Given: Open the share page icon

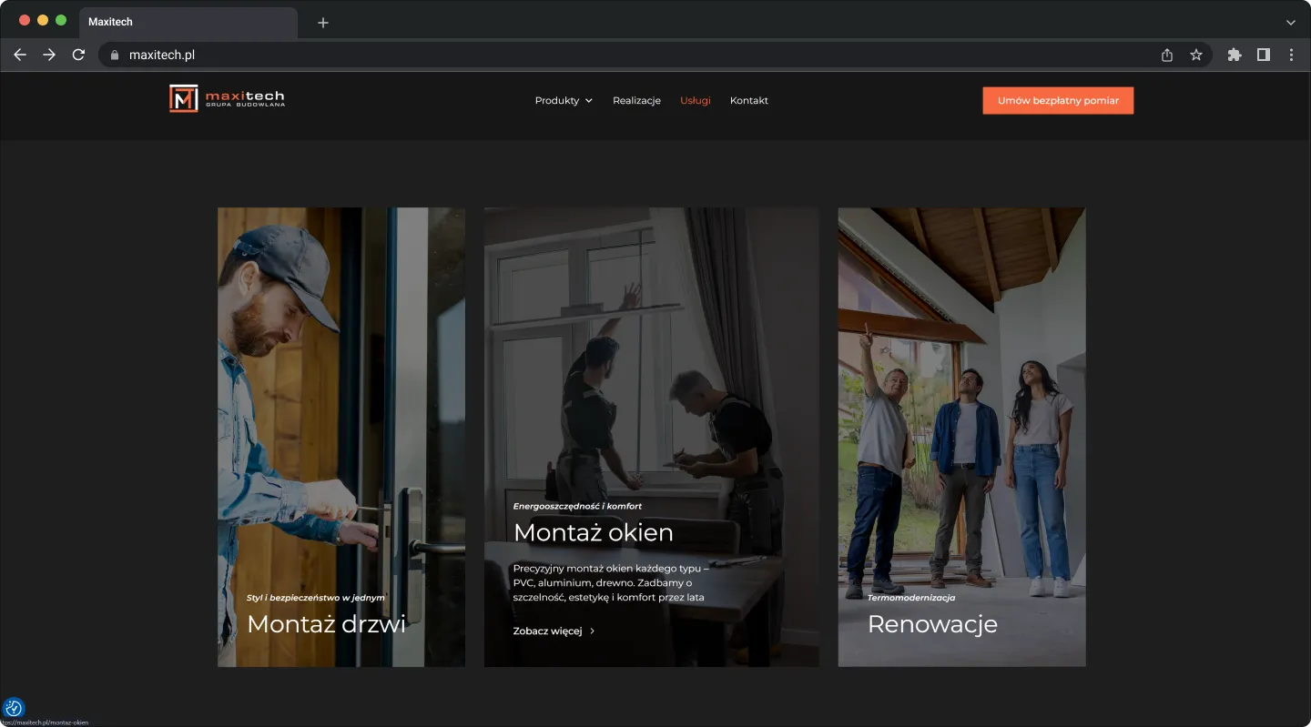Looking at the screenshot, I should click(1167, 55).
